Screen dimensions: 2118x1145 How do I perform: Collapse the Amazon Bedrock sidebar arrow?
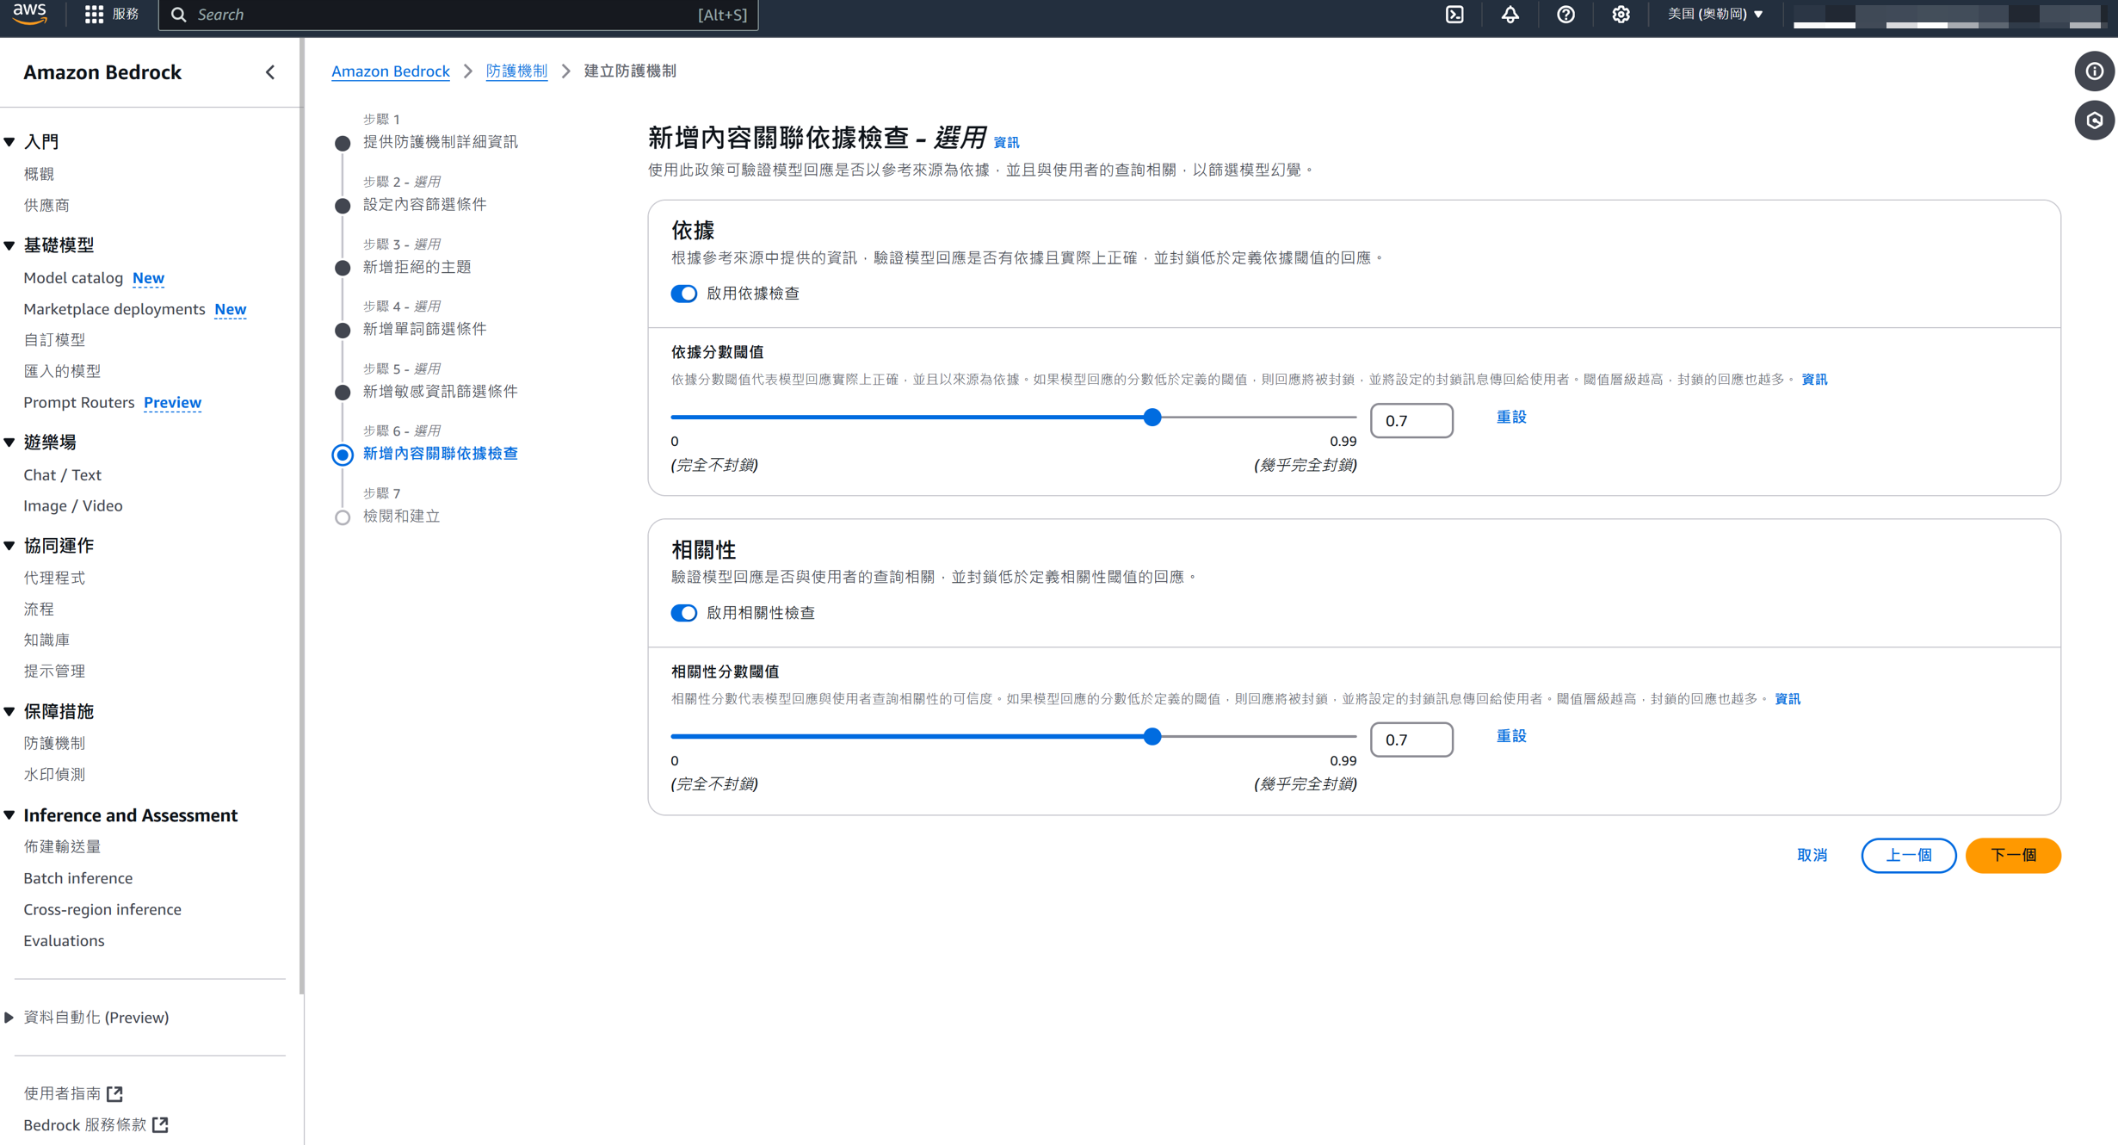pyautogui.click(x=270, y=72)
